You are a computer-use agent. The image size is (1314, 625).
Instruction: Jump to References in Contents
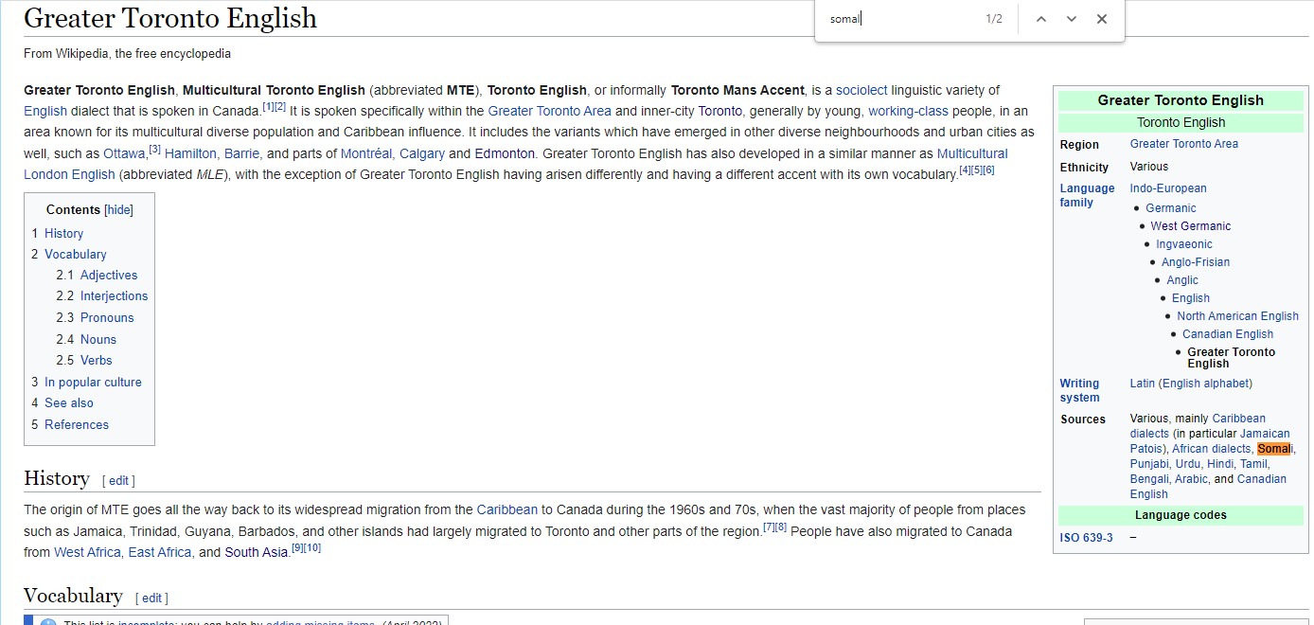pyautogui.click(x=77, y=424)
